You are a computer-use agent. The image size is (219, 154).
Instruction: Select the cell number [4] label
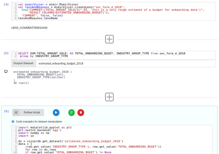pyautogui.click(x=6, y=5)
